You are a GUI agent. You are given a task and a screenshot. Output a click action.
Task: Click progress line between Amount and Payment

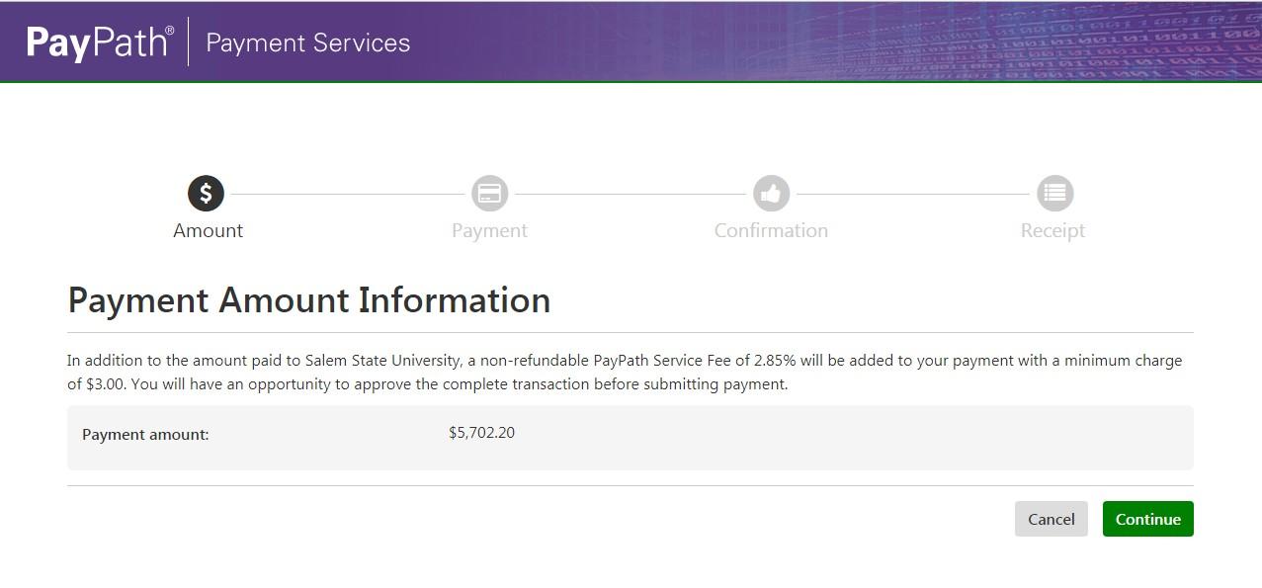coord(348,194)
